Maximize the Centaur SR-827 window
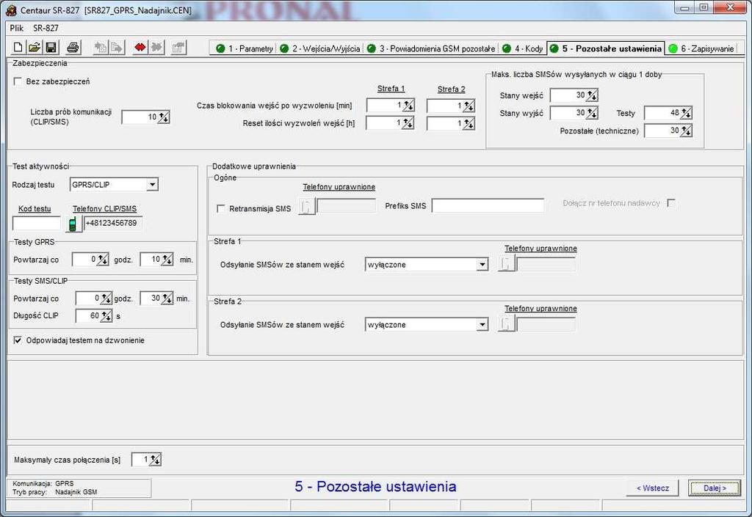The image size is (752, 517). [704, 7]
